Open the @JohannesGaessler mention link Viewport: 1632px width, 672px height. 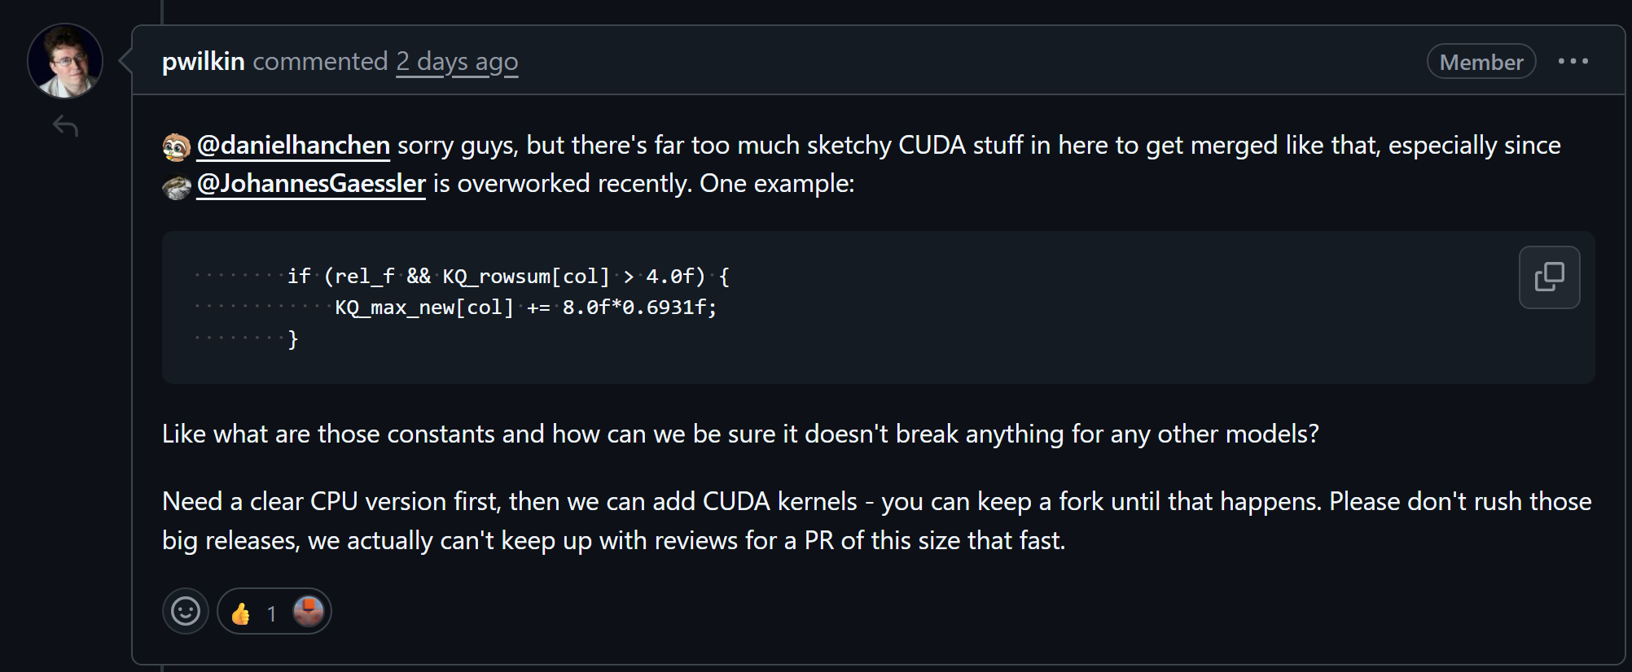[311, 184]
